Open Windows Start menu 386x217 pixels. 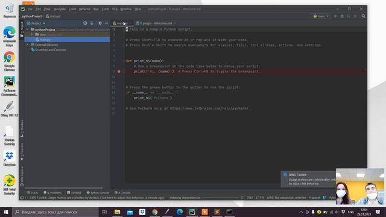6,212
